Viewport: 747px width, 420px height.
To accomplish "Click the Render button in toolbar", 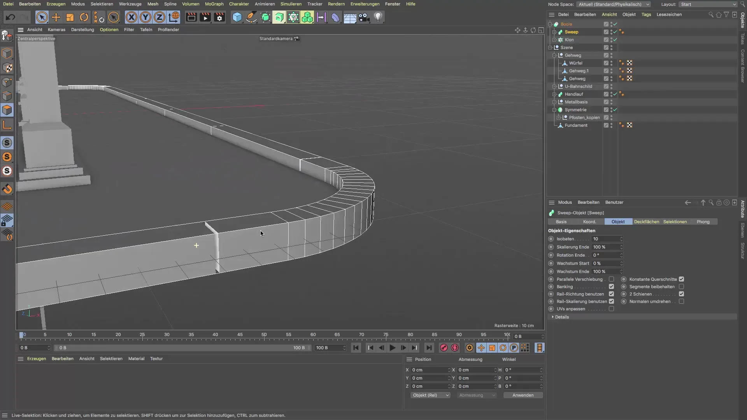I will [x=191, y=17].
